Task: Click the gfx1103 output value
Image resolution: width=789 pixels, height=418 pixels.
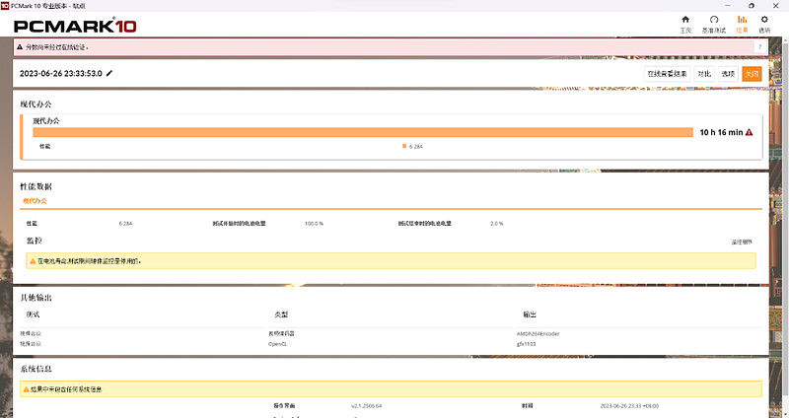Action: pyautogui.click(x=526, y=344)
